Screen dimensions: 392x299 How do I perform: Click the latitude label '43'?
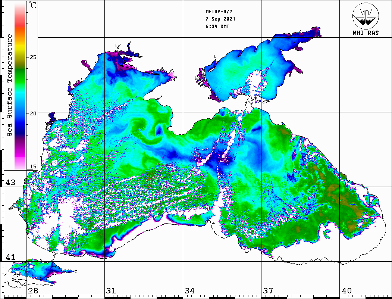click(x=10, y=183)
